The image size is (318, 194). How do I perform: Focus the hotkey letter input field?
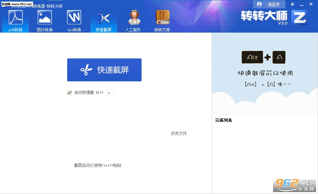point(111,93)
